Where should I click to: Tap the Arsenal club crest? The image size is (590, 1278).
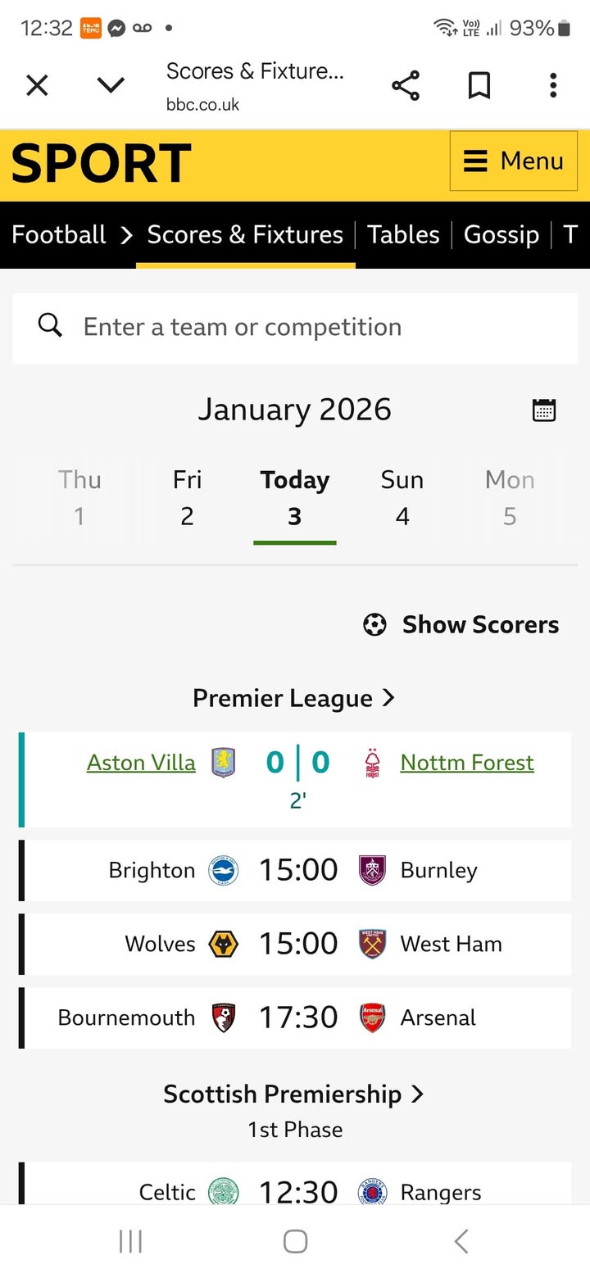click(x=373, y=1017)
